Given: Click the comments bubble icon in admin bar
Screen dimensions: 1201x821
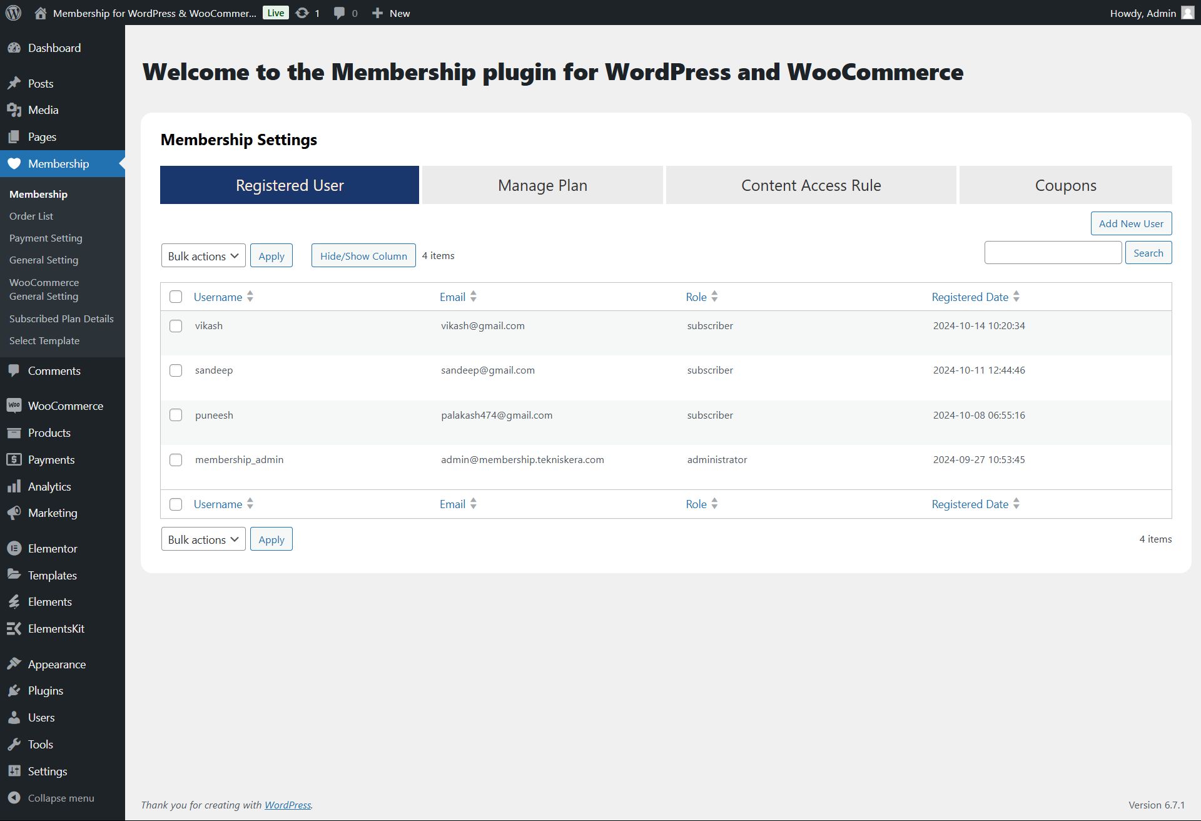Looking at the screenshot, I should click(339, 13).
